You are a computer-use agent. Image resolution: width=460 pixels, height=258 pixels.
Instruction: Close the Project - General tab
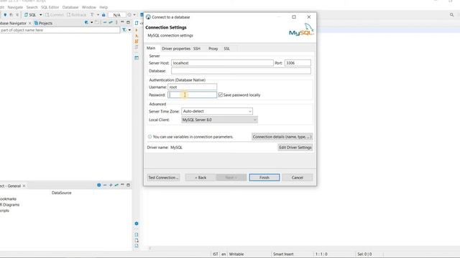click(24, 186)
